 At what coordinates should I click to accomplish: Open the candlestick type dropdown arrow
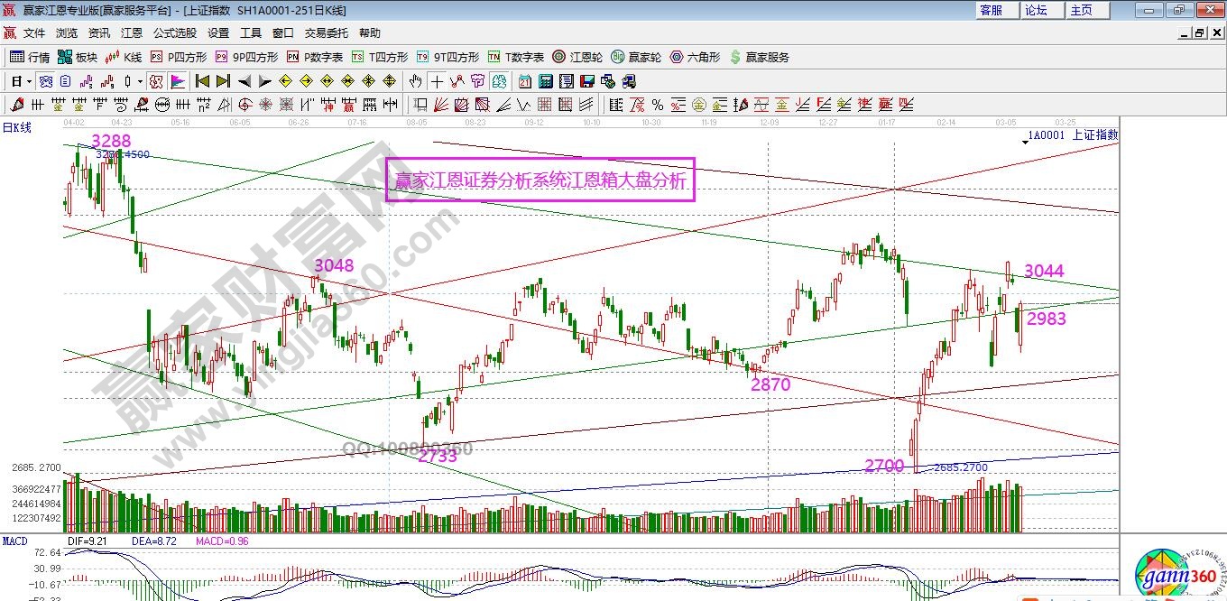[x=140, y=81]
